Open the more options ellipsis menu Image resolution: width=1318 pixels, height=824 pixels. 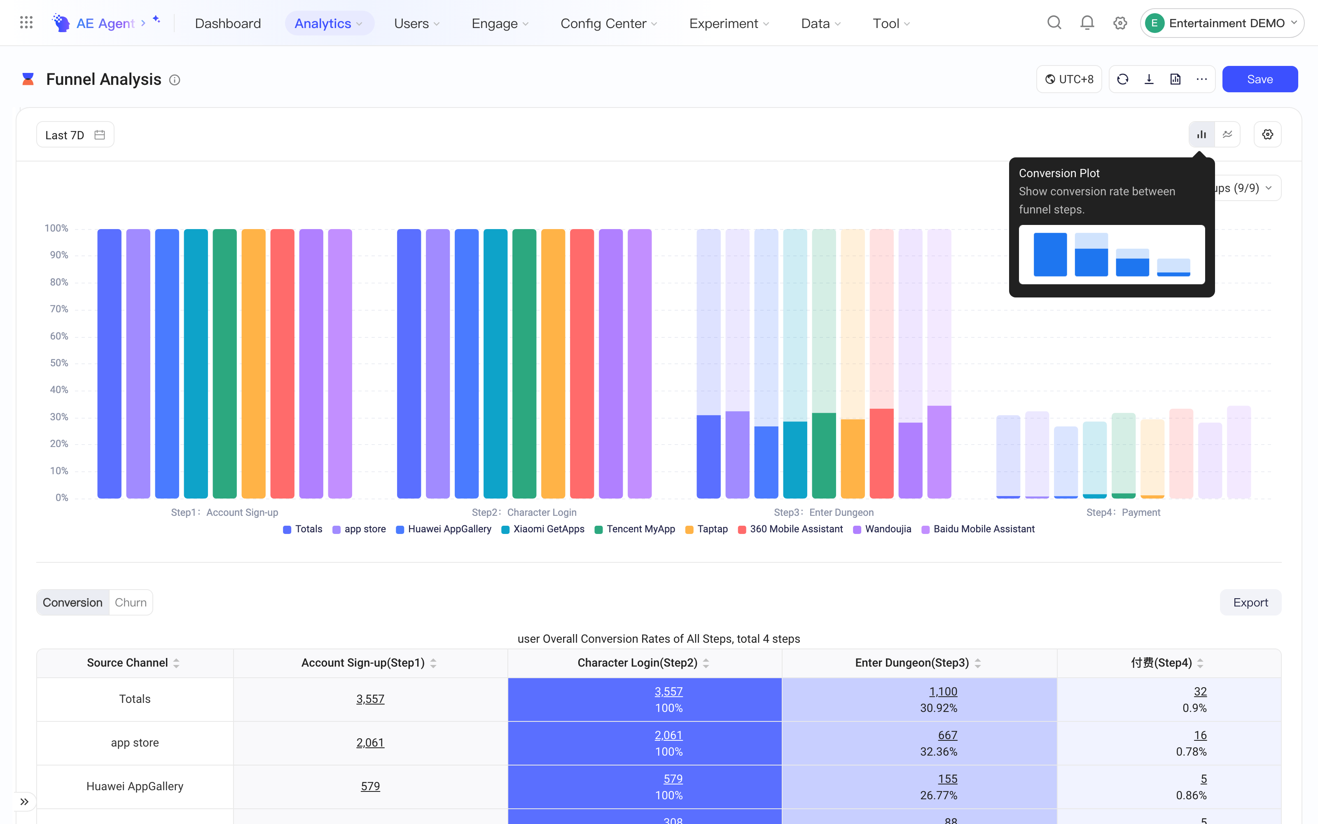(x=1201, y=79)
